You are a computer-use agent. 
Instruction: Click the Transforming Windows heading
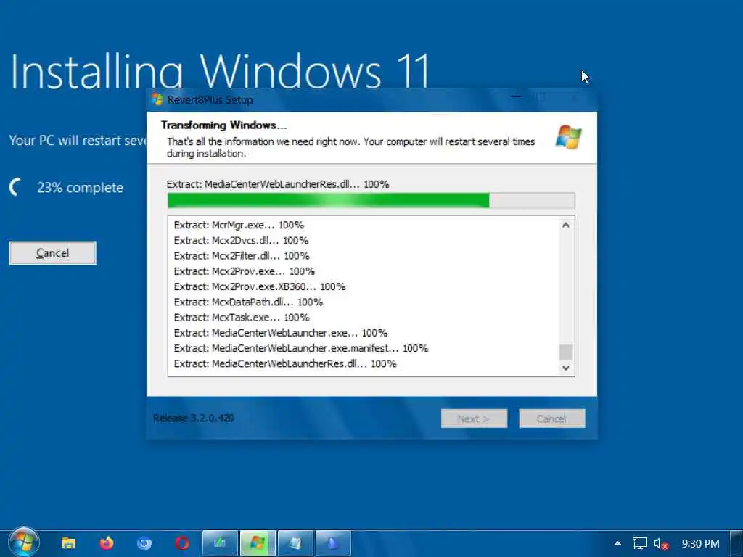tap(223, 125)
